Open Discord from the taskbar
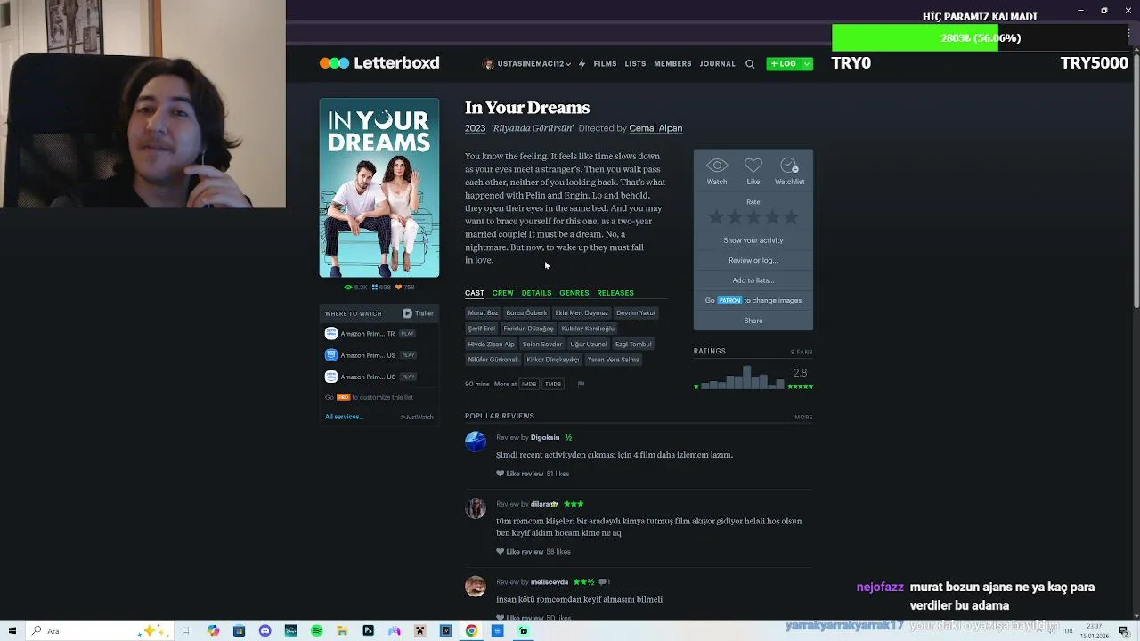The height and width of the screenshot is (641, 1140). pyautogui.click(x=265, y=630)
